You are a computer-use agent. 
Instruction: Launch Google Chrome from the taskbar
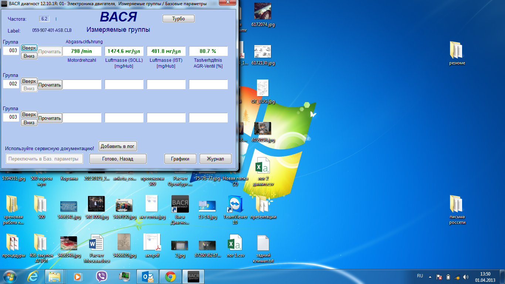pyautogui.click(x=170, y=276)
